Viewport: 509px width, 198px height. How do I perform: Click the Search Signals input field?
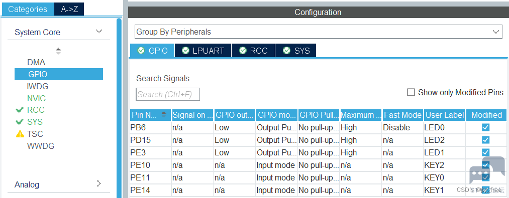[167, 94]
